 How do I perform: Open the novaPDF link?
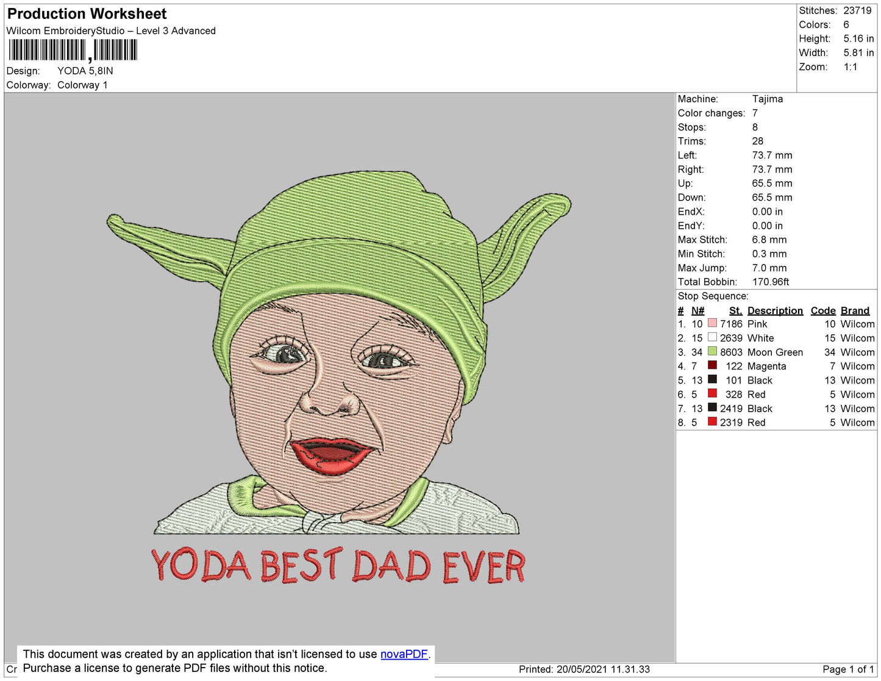[x=404, y=654]
